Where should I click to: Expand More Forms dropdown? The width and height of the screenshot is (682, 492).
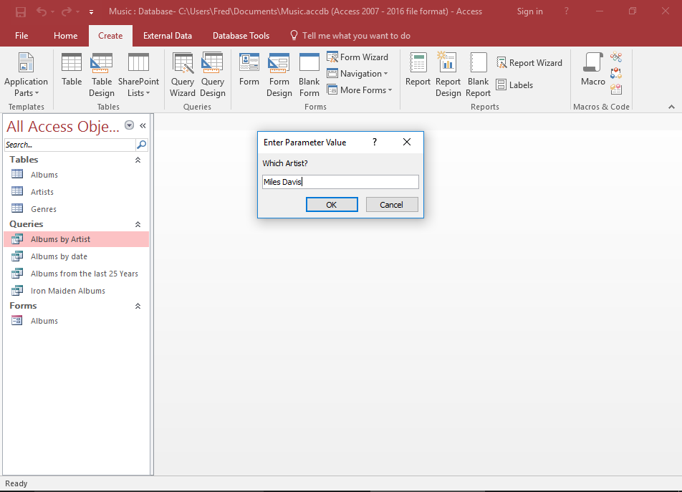click(x=360, y=90)
